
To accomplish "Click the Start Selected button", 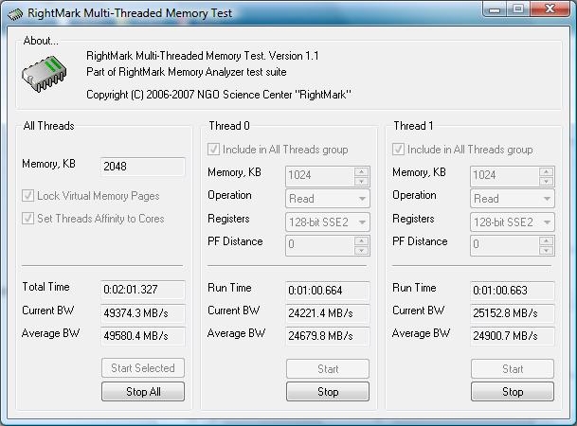I will click(x=143, y=368).
